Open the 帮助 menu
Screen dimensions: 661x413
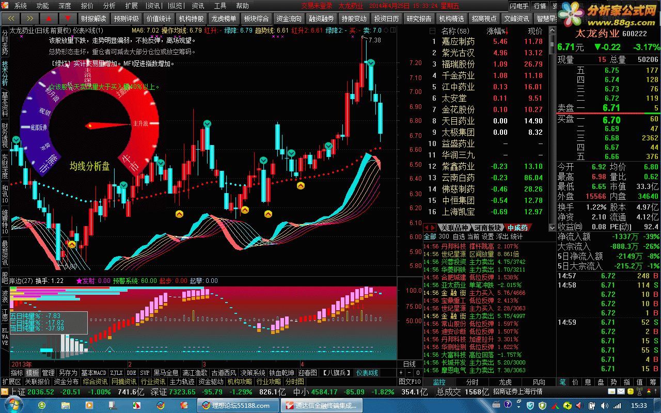tap(242, 6)
